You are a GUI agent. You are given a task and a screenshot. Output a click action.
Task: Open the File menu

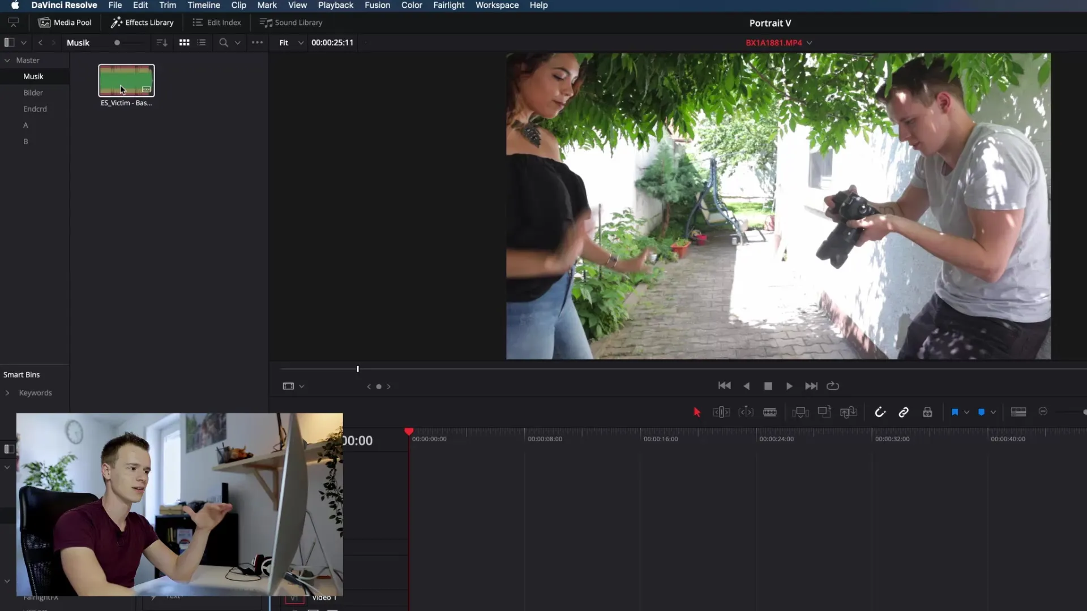[x=115, y=5]
